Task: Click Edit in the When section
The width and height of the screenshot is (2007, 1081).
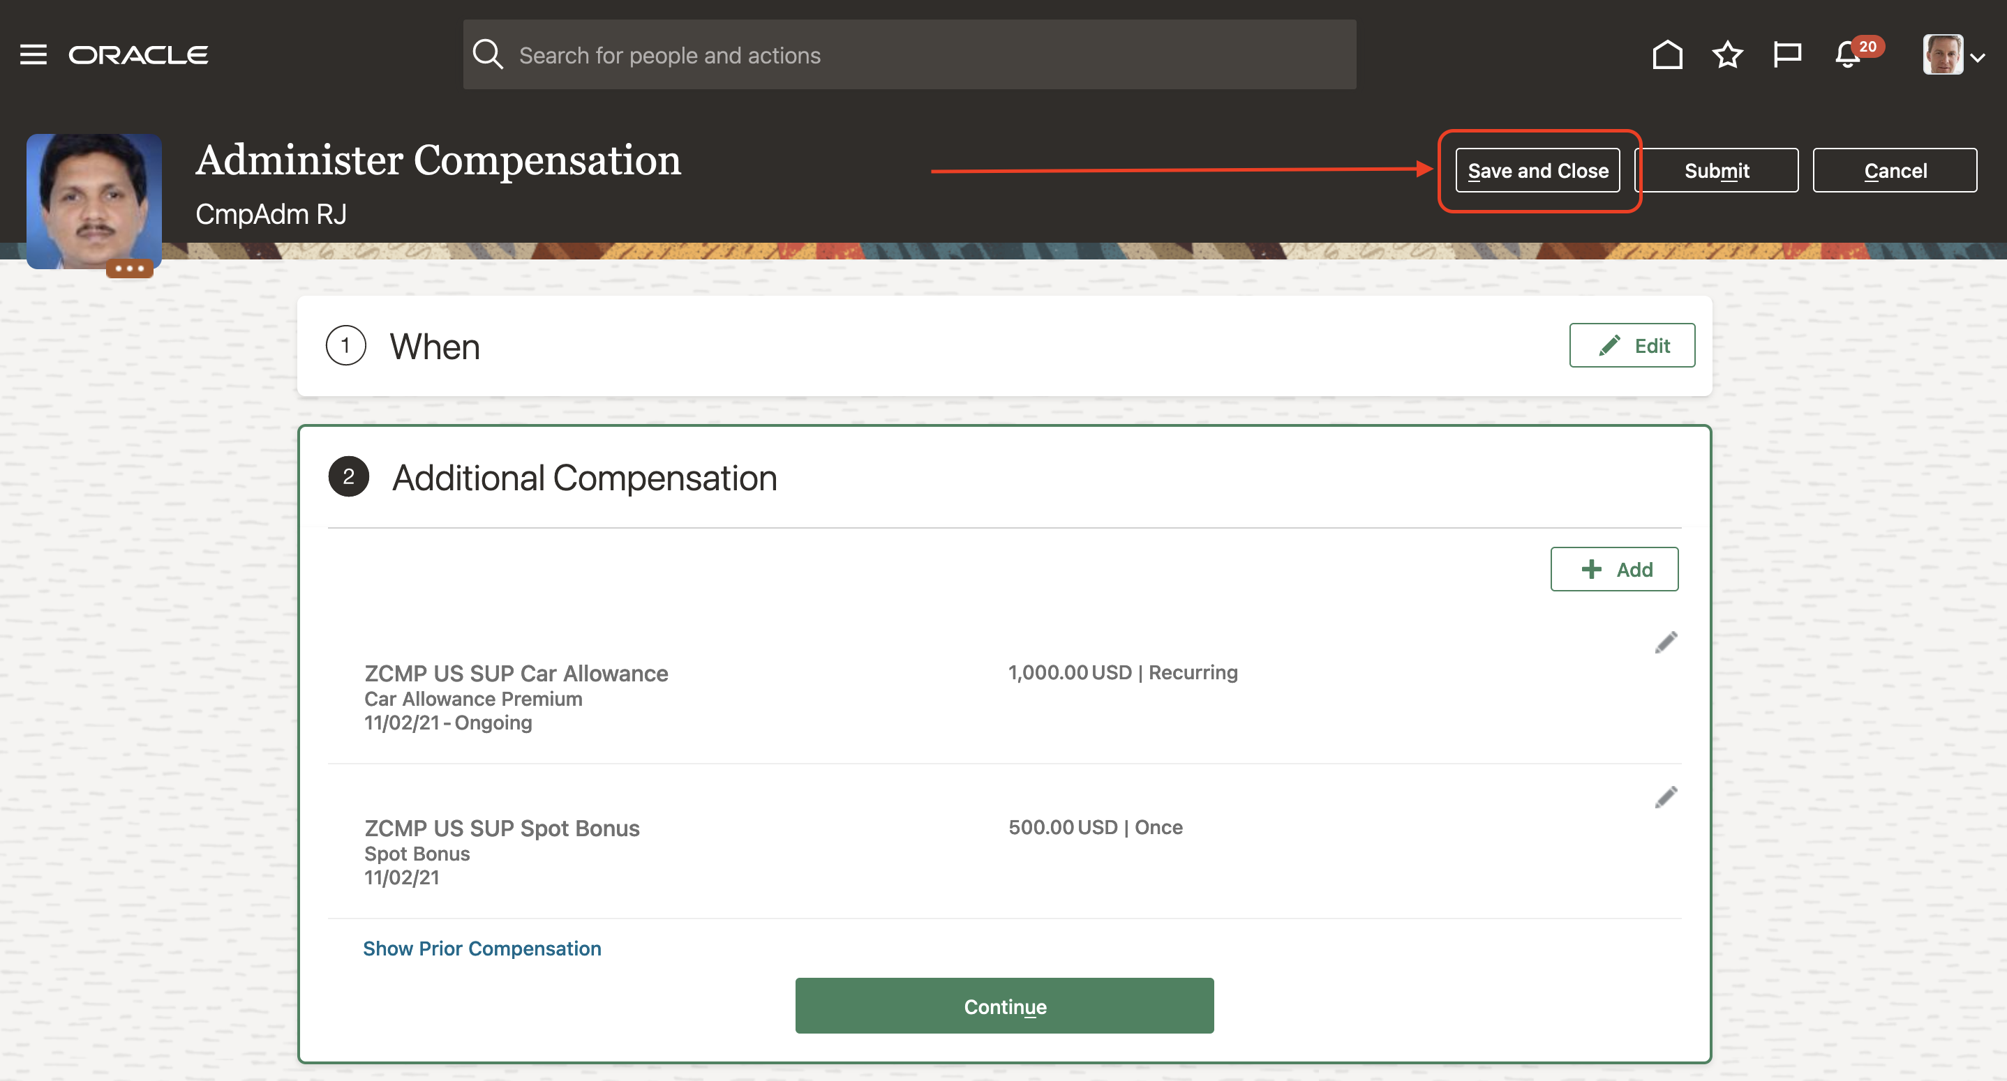Action: coord(1632,346)
